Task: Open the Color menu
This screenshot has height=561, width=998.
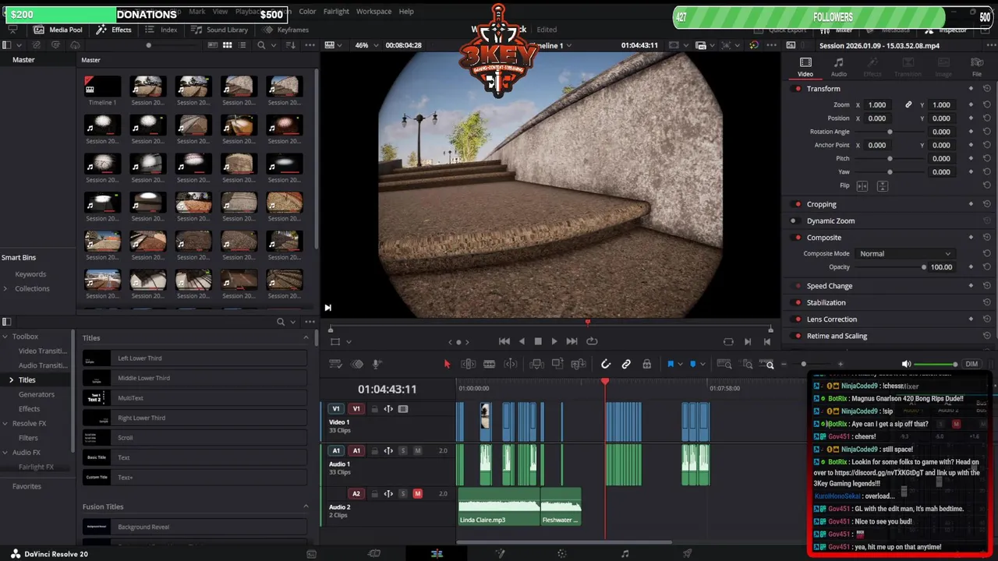Action: click(307, 12)
